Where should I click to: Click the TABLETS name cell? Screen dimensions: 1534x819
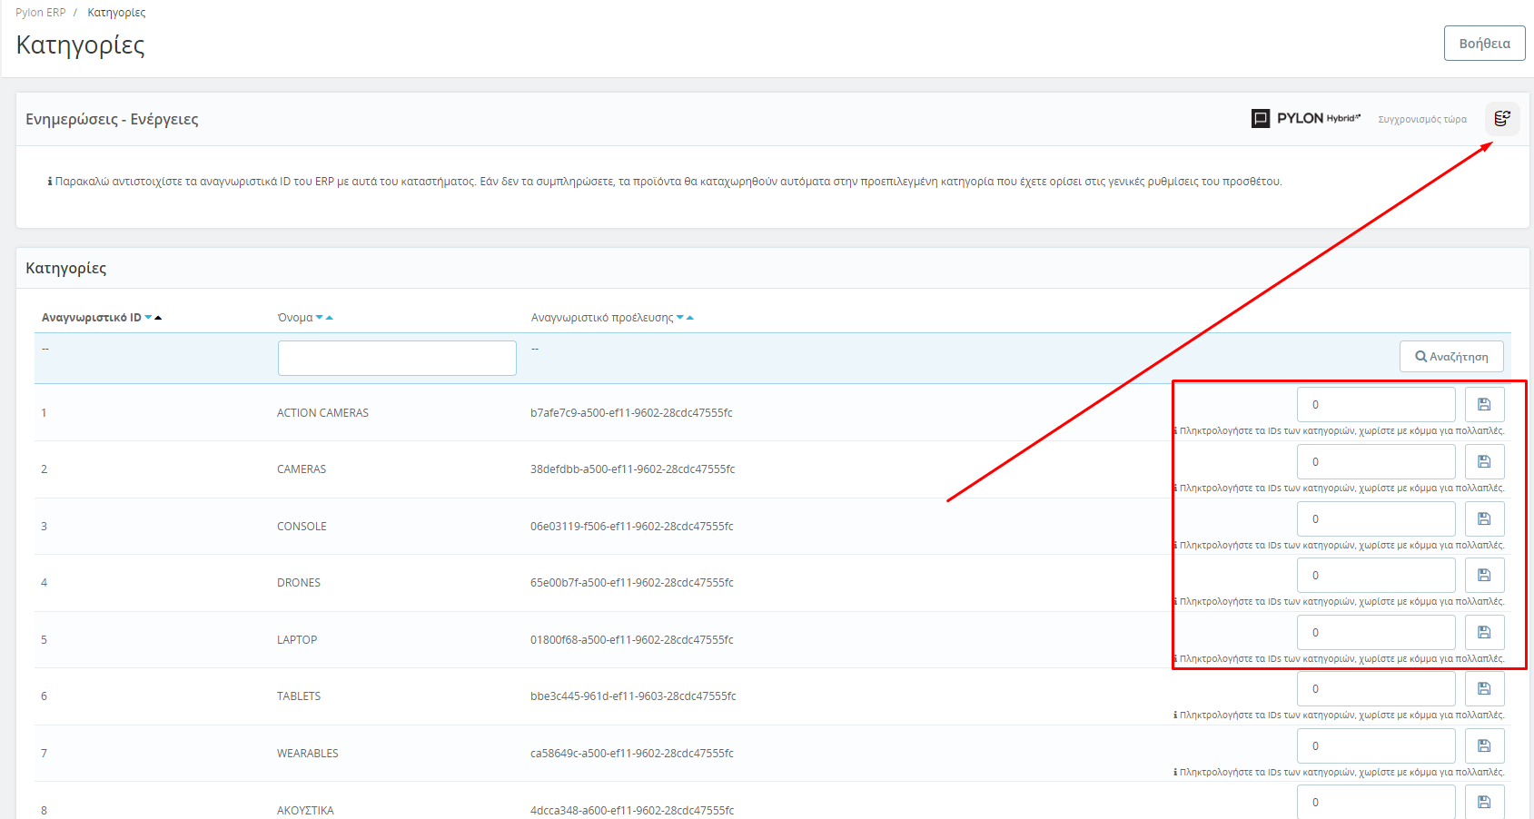pyautogui.click(x=299, y=696)
